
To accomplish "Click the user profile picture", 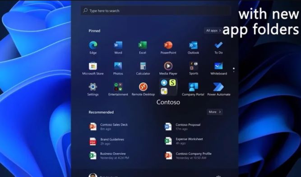I will 93,175.
